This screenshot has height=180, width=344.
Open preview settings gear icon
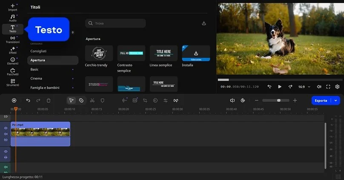pos(337,87)
